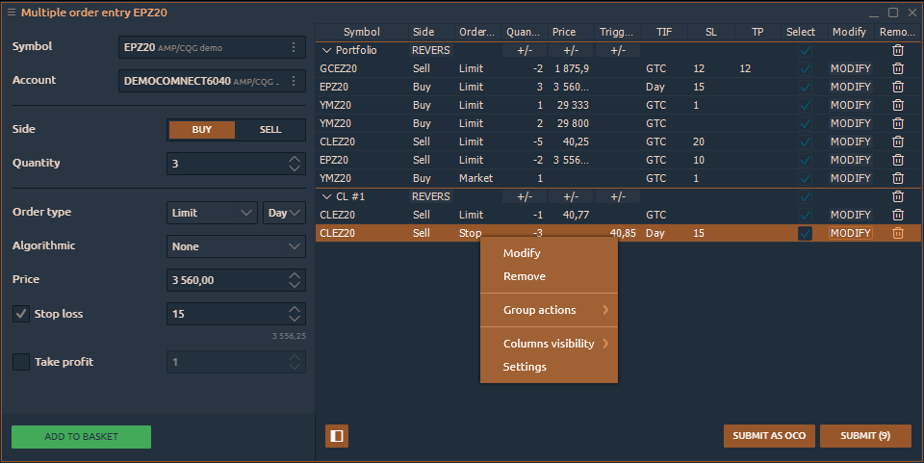Switch side to SELL
Screen dimensions: 924x463
click(269, 130)
